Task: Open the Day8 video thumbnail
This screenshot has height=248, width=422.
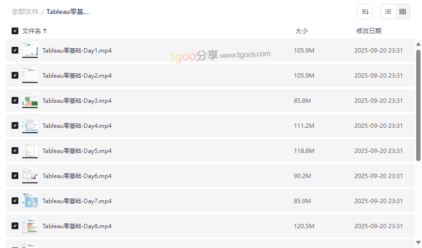Action: click(30, 226)
